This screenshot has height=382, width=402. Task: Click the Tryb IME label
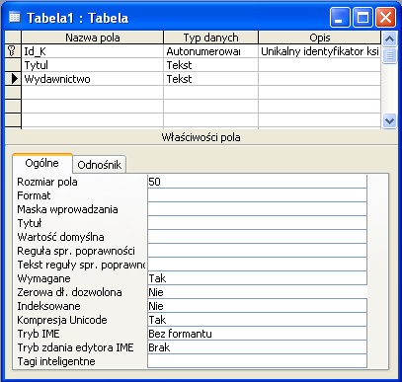(x=39, y=334)
